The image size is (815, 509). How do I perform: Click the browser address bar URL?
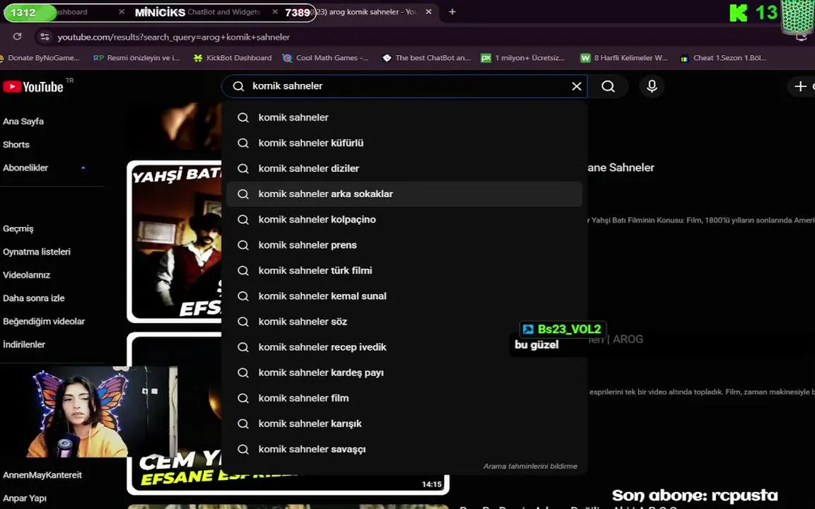(174, 37)
